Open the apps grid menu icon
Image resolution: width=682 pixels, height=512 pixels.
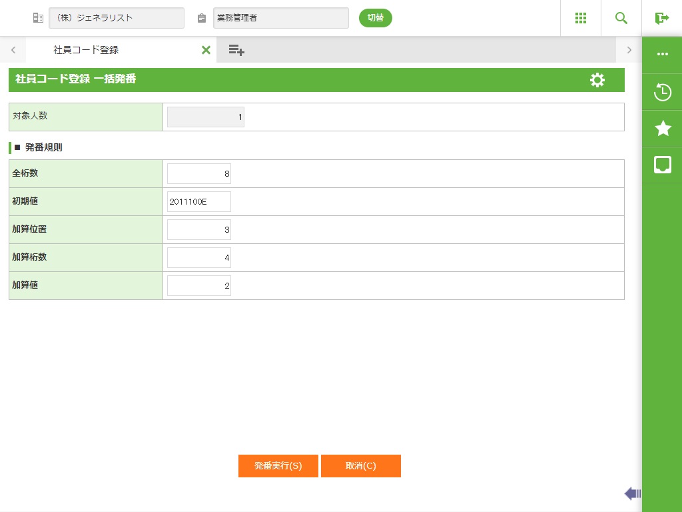tap(581, 18)
